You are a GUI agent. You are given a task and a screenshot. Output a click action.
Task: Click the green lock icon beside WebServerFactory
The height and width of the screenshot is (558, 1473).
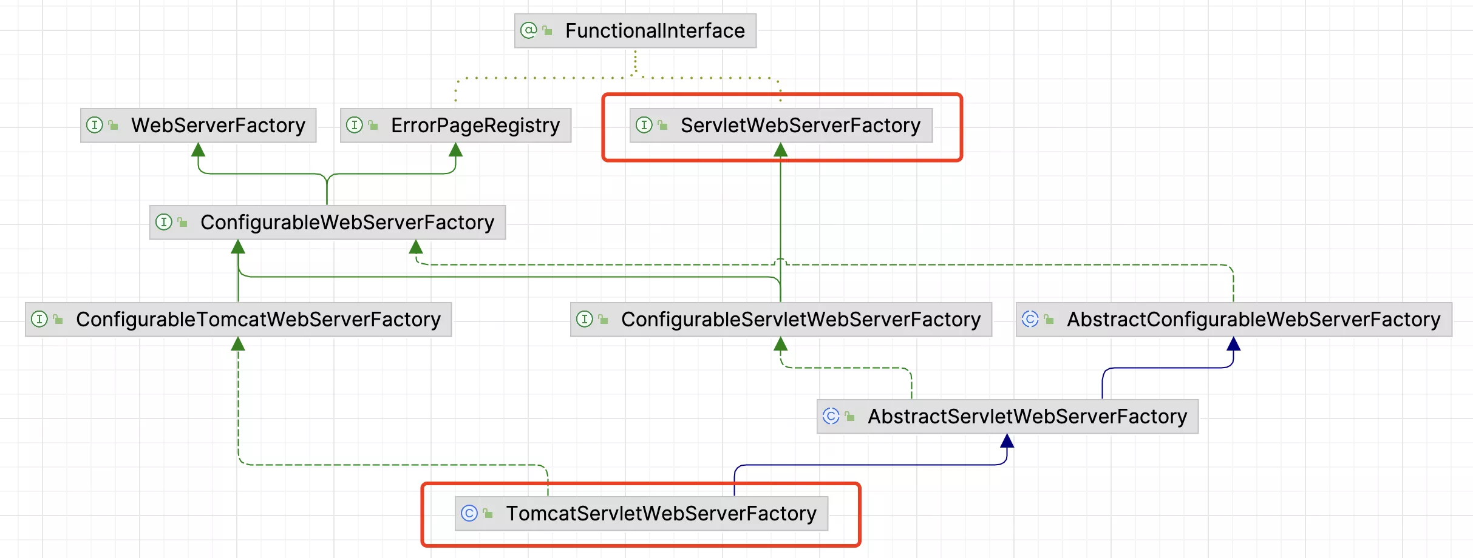[x=113, y=125]
